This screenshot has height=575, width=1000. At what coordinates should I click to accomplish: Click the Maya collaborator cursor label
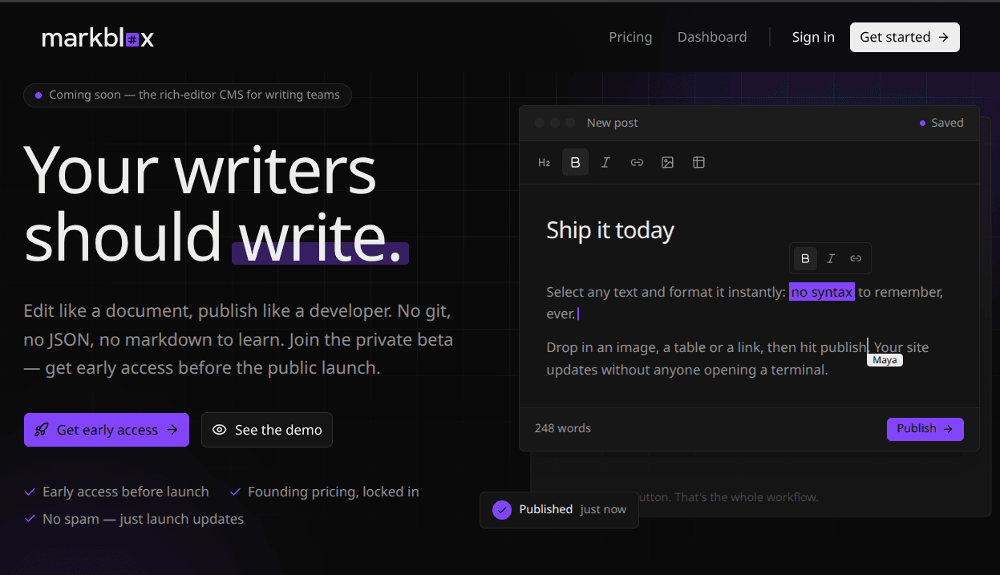pyautogui.click(x=885, y=360)
